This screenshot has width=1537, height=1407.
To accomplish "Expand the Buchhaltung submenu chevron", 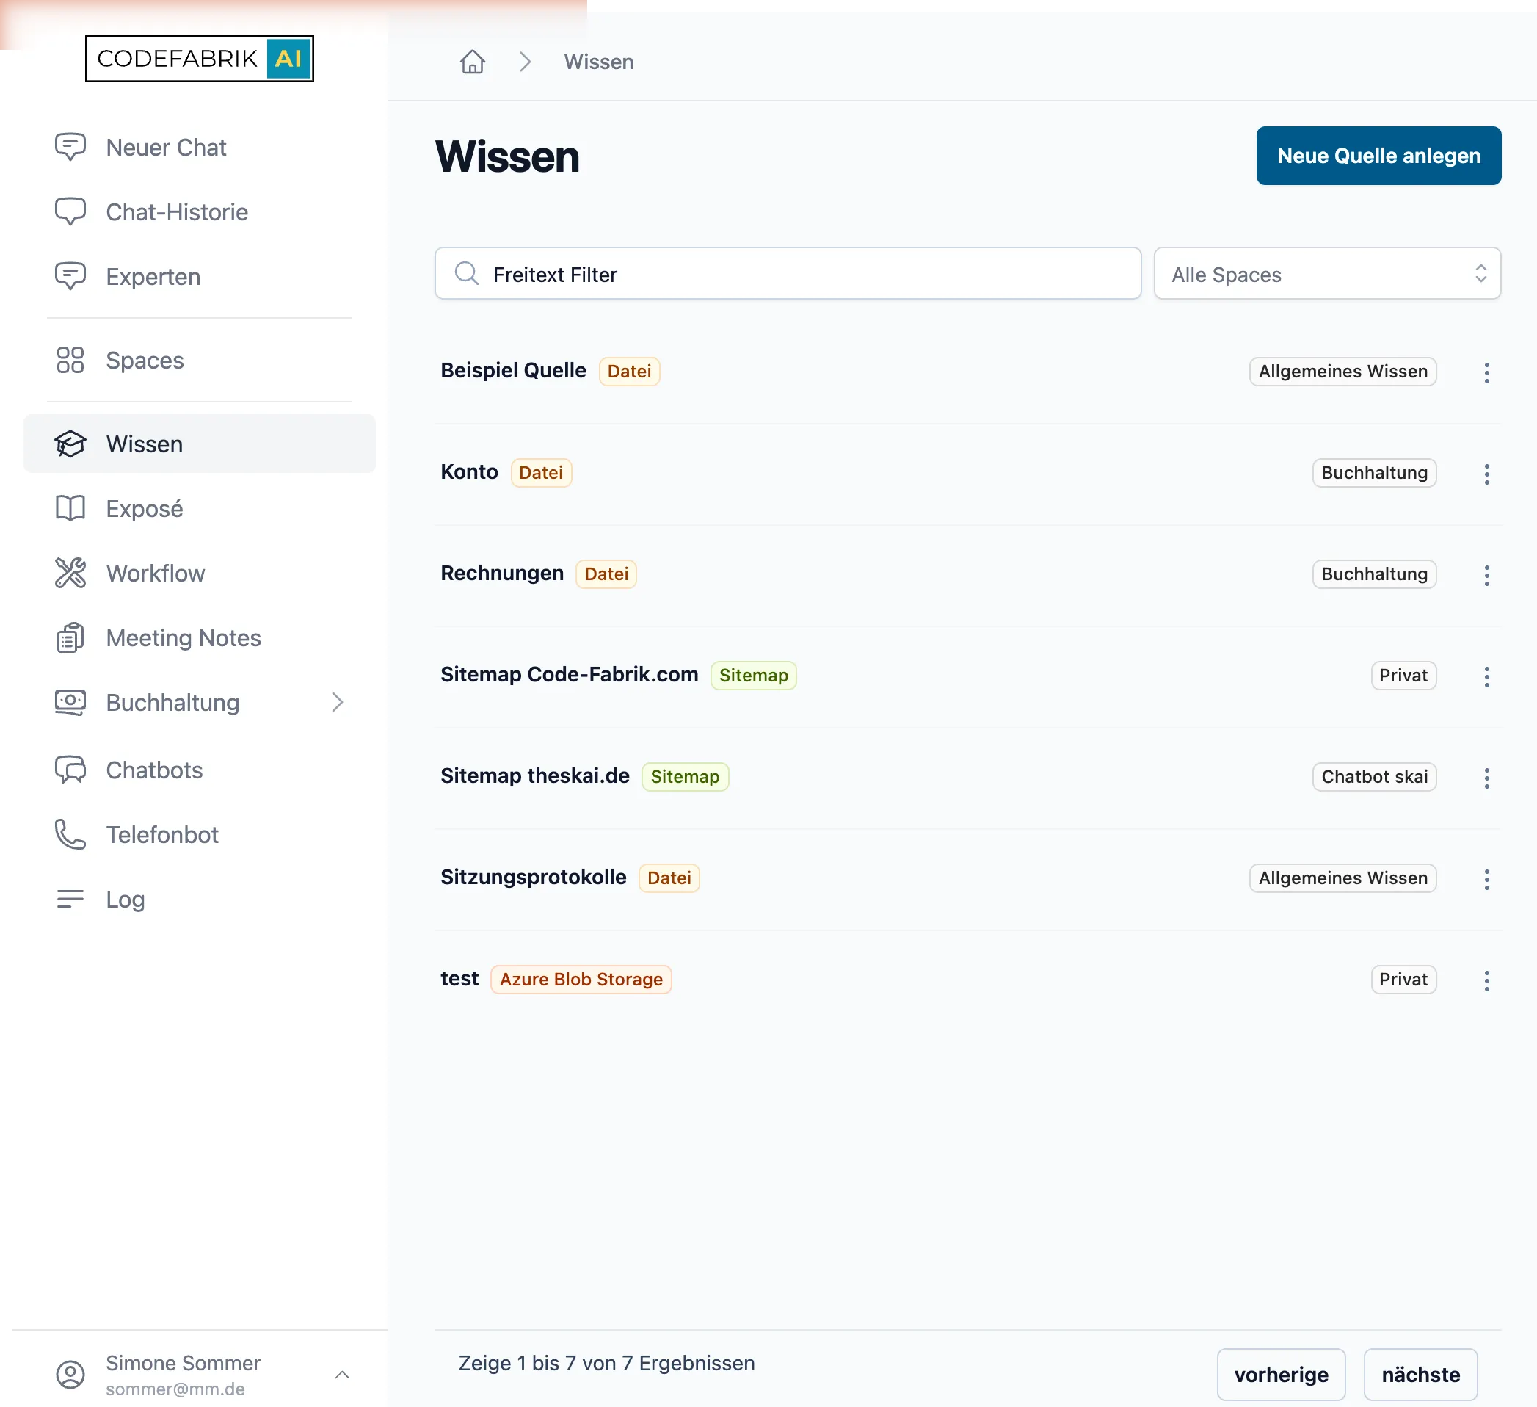I will [x=338, y=702].
